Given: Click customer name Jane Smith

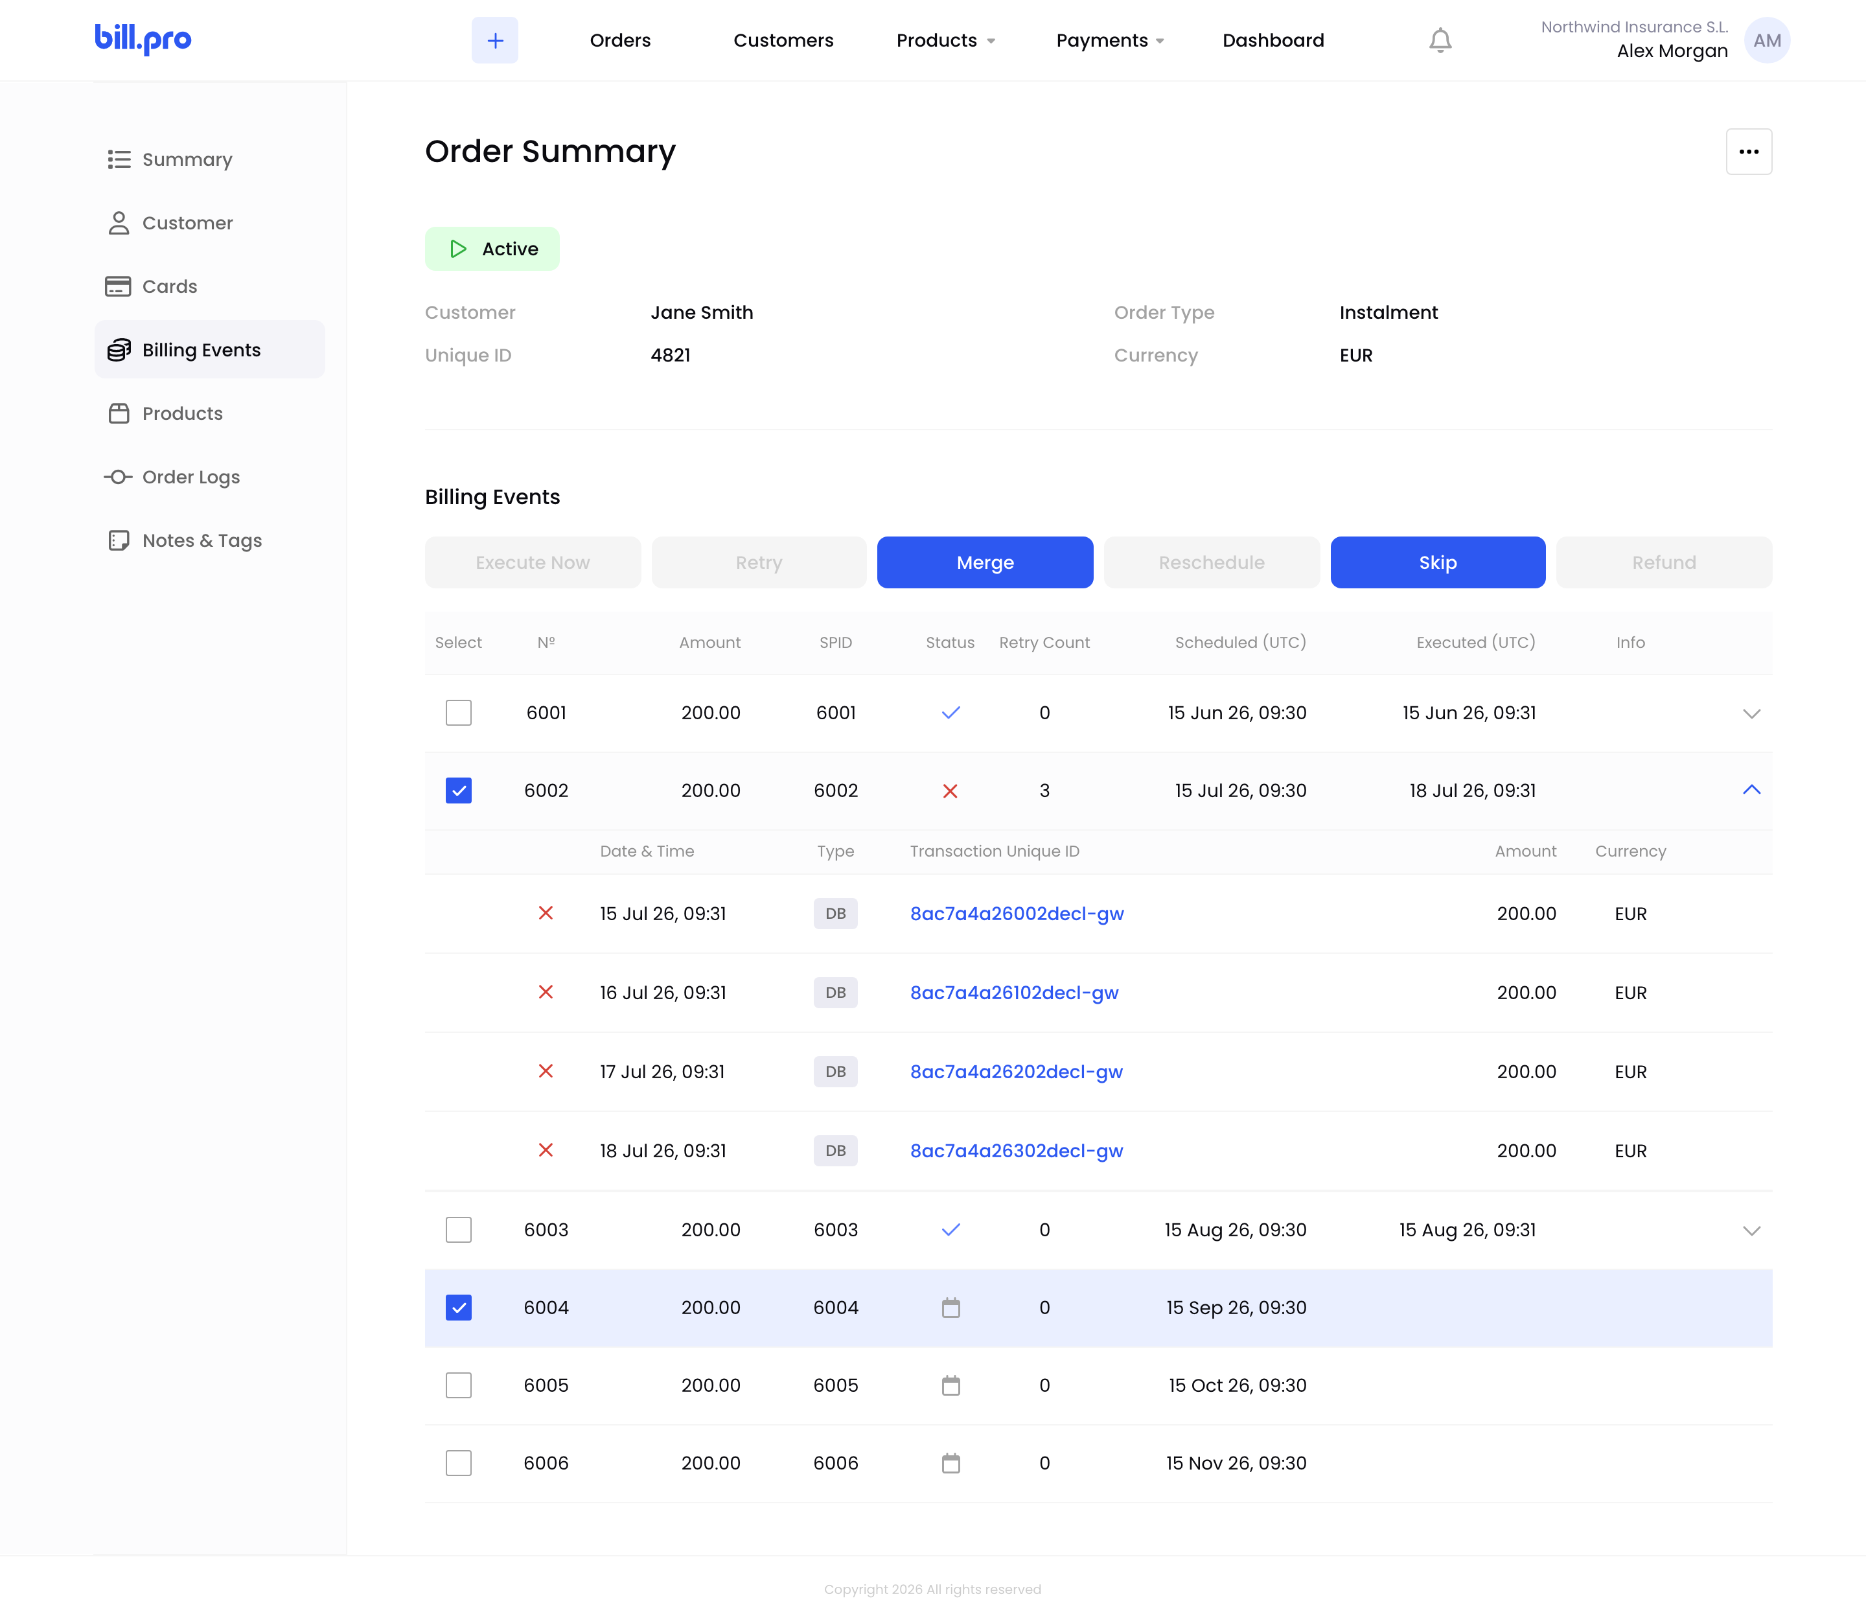Looking at the screenshot, I should click(702, 313).
